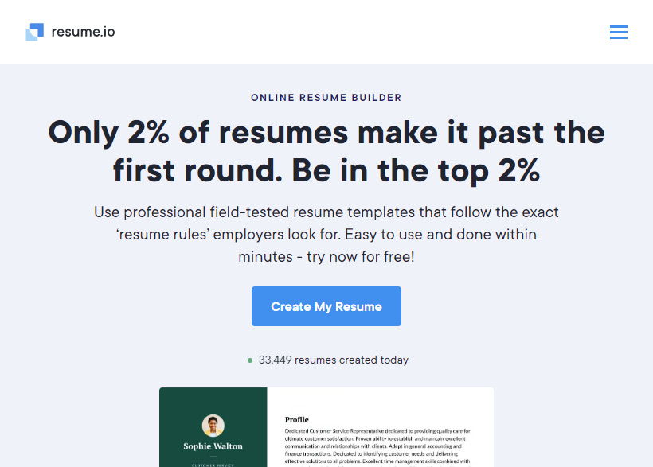Select the Profile heading in resume preview
Image resolution: width=653 pixels, height=467 pixels.
pos(296,419)
